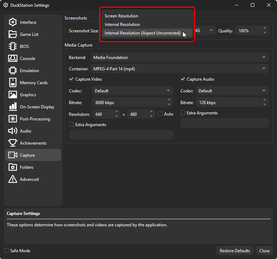Select the Post-Processing brightness icon

[13, 119]
